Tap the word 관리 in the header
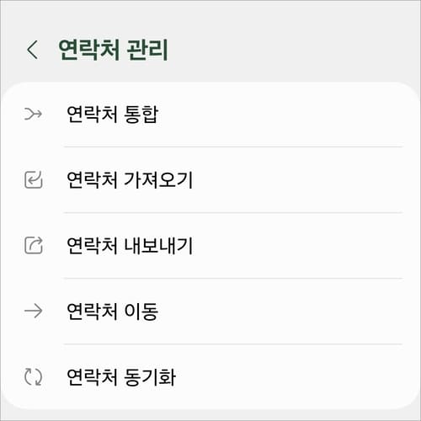 147,50
